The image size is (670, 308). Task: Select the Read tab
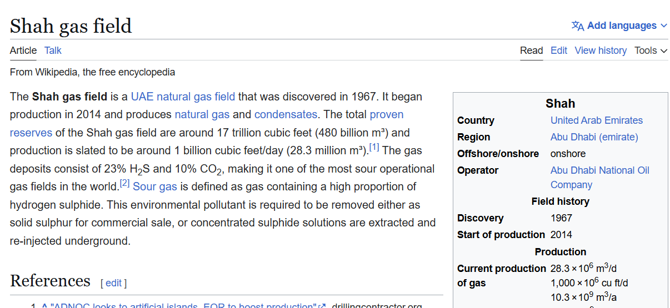[x=531, y=51]
